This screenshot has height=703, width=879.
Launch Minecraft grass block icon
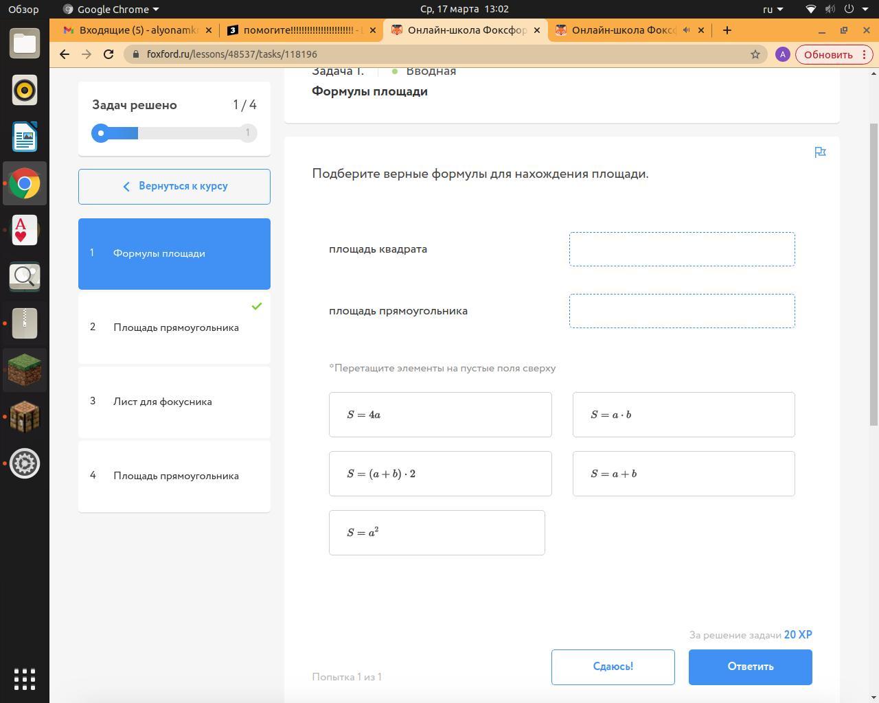point(25,370)
